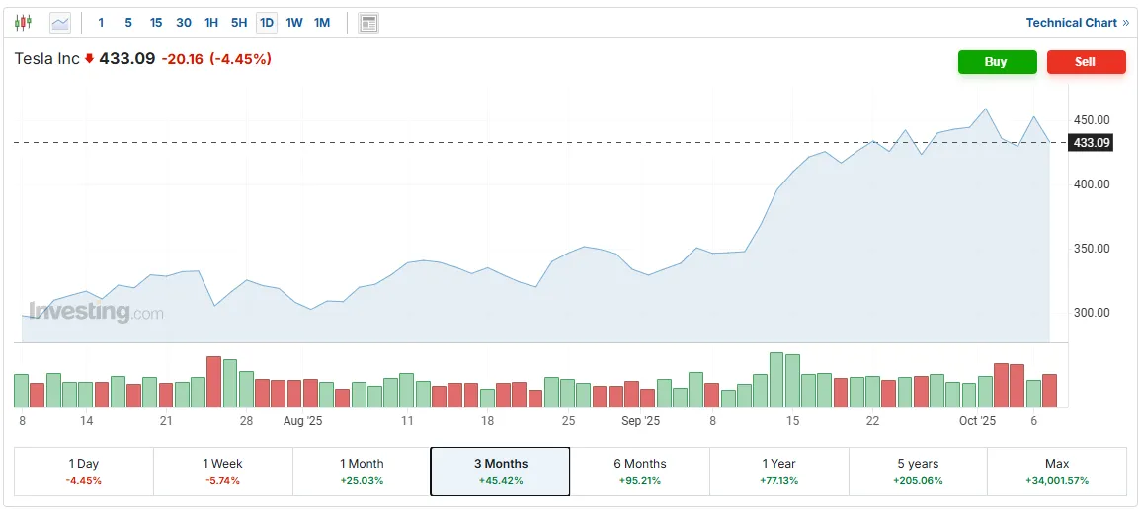This screenshot has width=1140, height=510.
Task: Click the red down arrow beside Tesla Inc
Action: 89,59
